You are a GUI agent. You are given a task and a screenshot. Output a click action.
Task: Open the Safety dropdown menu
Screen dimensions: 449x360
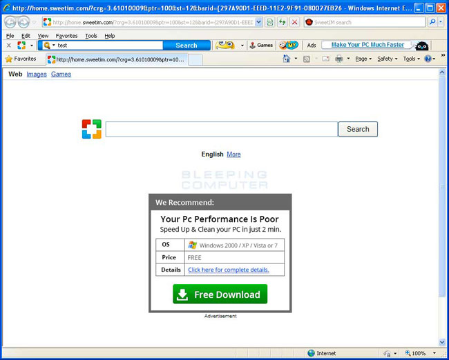coord(386,59)
